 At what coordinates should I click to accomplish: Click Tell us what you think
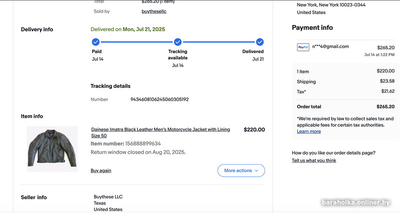pyautogui.click(x=314, y=160)
